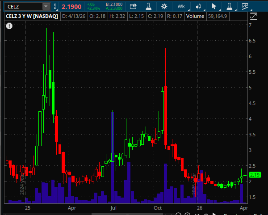Click the 4.5 price axis label
The width and height of the screenshot is (268, 215).
[x=252, y=103]
